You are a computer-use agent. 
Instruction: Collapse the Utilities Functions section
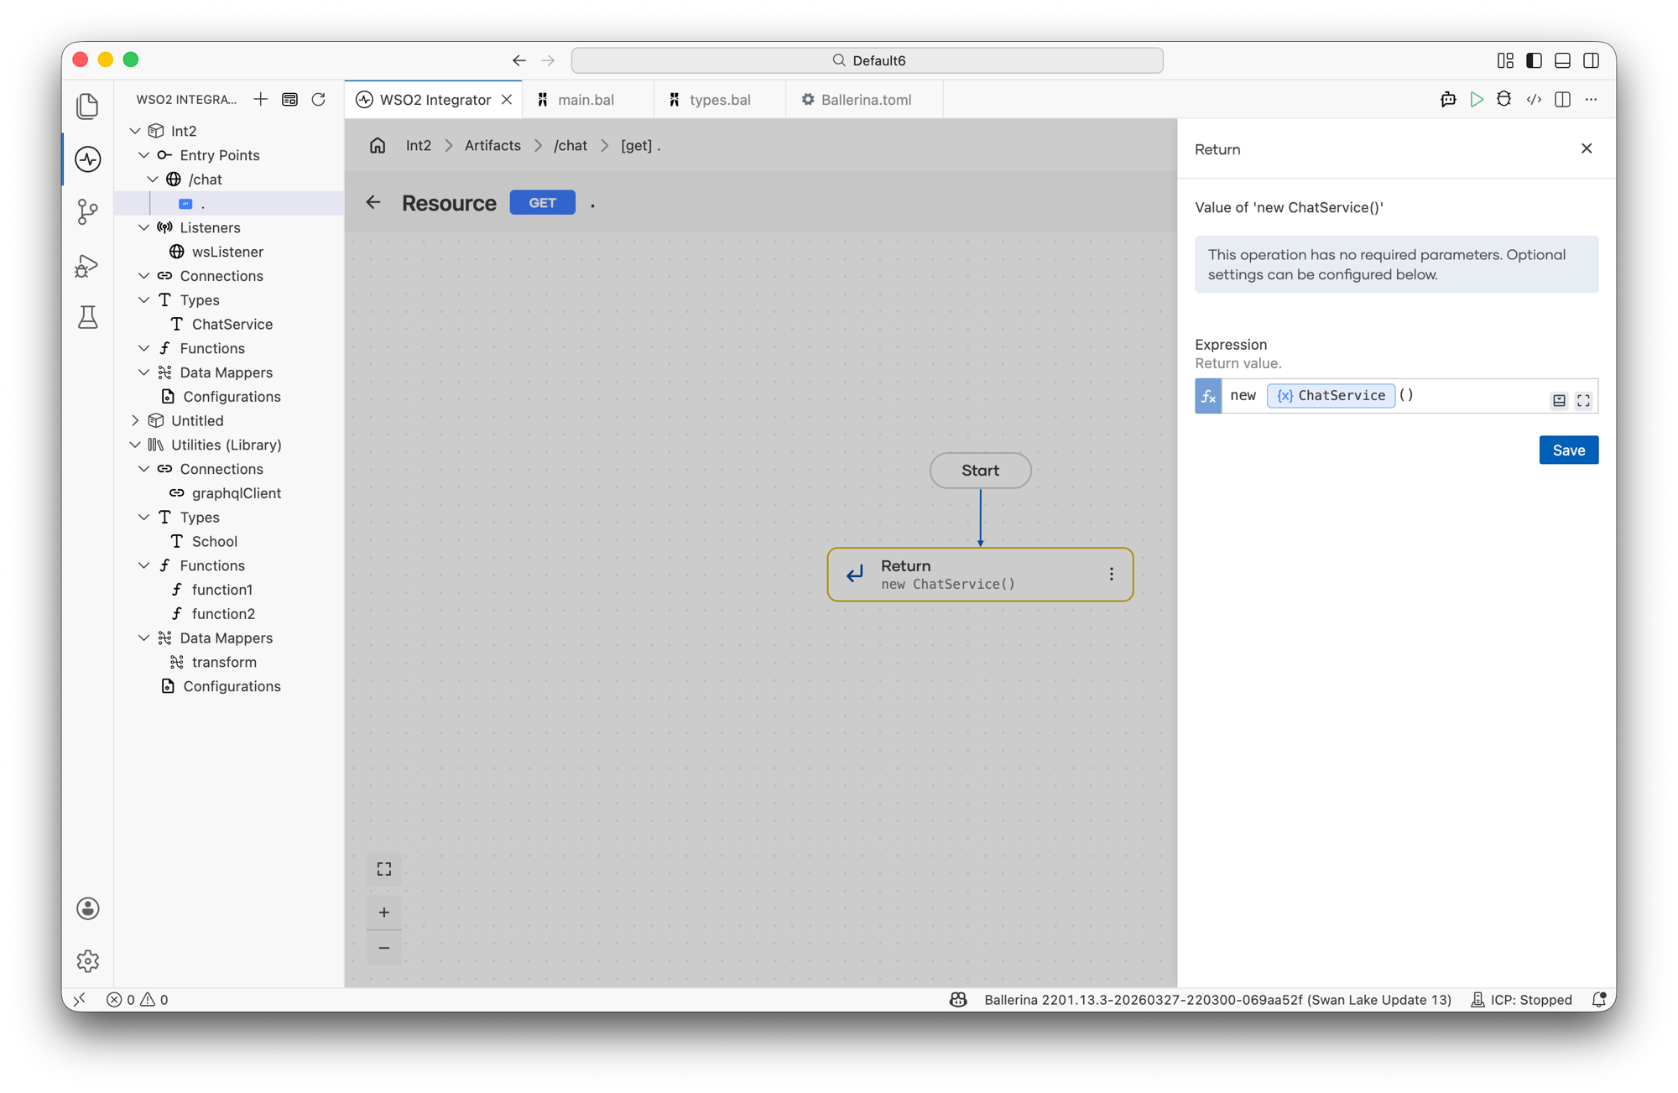coord(144,565)
